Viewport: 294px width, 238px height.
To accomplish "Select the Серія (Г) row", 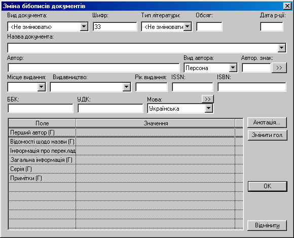I will 126,169.
